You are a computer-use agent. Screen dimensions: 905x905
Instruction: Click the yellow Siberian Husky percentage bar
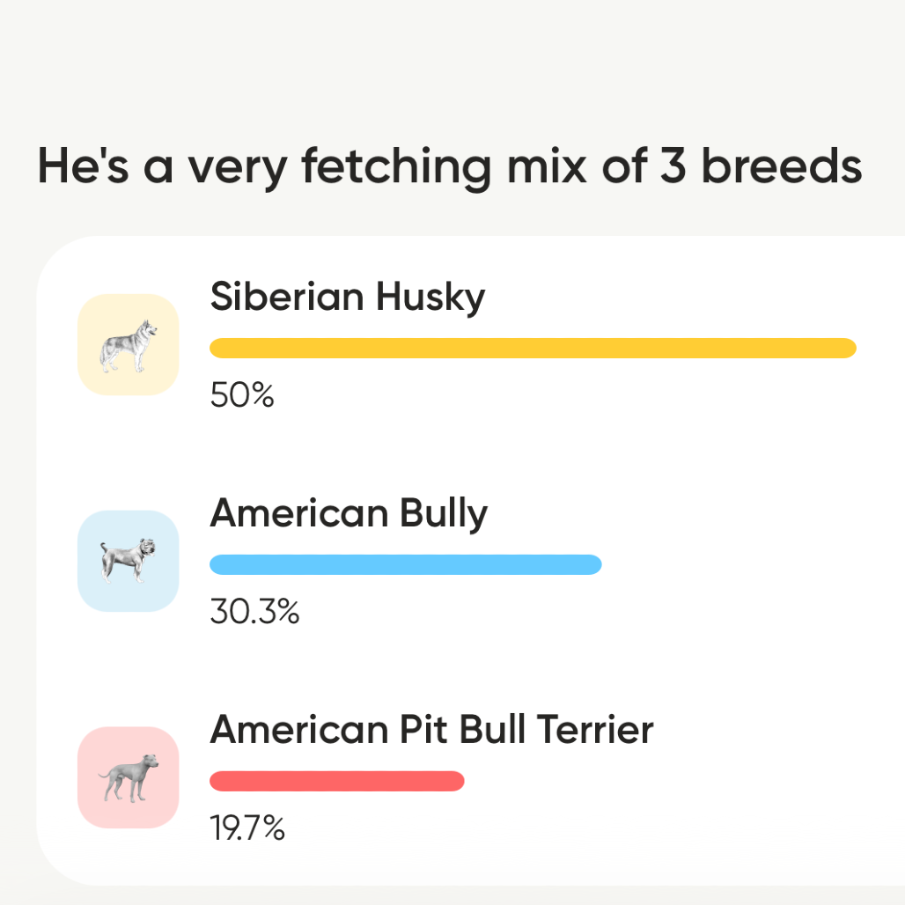click(x=533, y=348)
